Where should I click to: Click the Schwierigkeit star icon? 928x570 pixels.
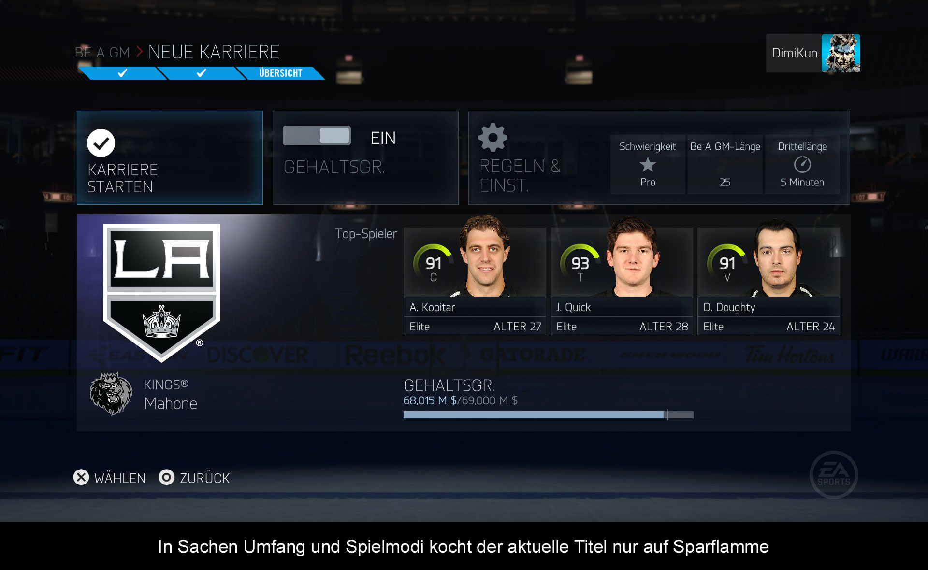tap(648, 165)
